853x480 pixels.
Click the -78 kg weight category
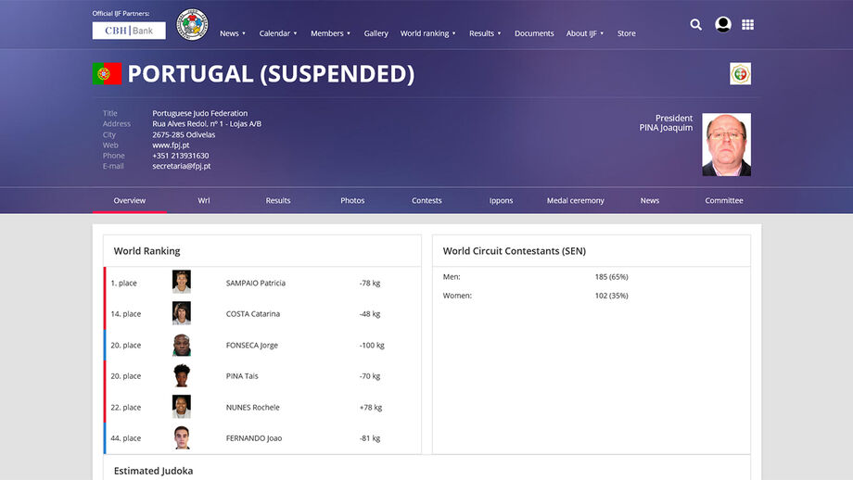point(370,284)
